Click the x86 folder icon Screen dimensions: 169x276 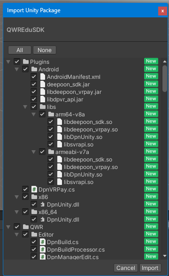pyautogui.click(x=34, y=197)
